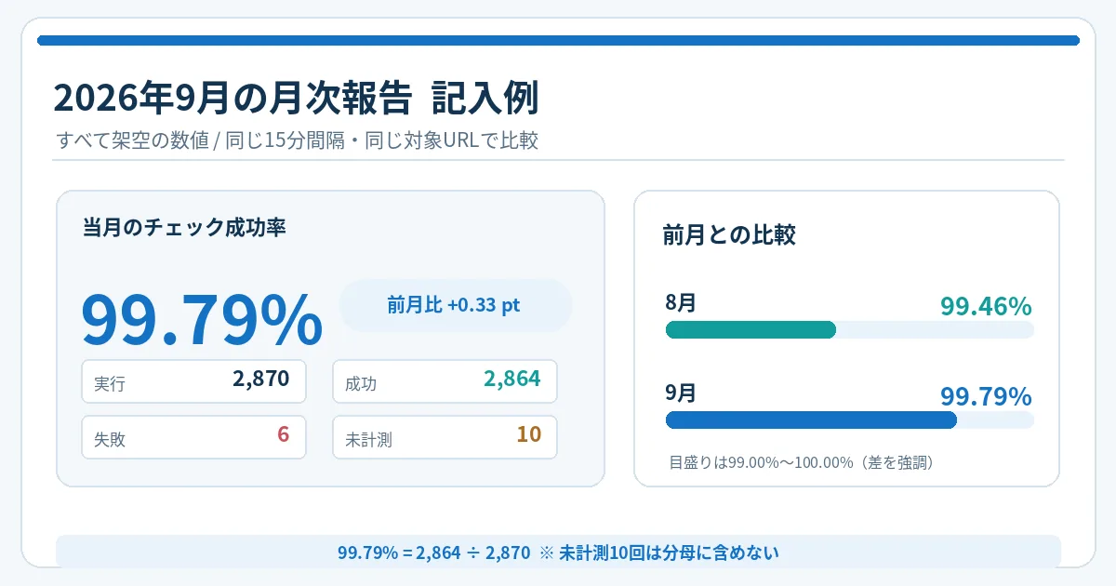1116x586 pixels.
Task: Select the 失敗 6 stat box
Action: click(x=193, y=437)
